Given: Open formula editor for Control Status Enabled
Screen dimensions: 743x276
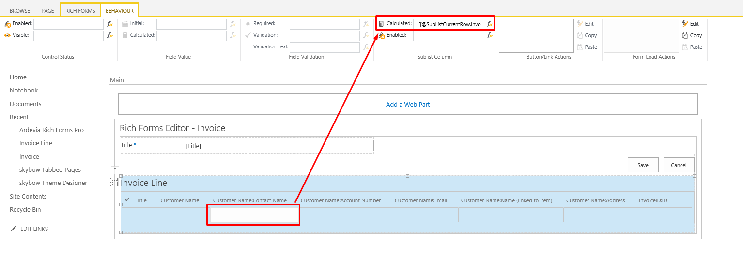Looking at the screenshot, I should point(110,24).
